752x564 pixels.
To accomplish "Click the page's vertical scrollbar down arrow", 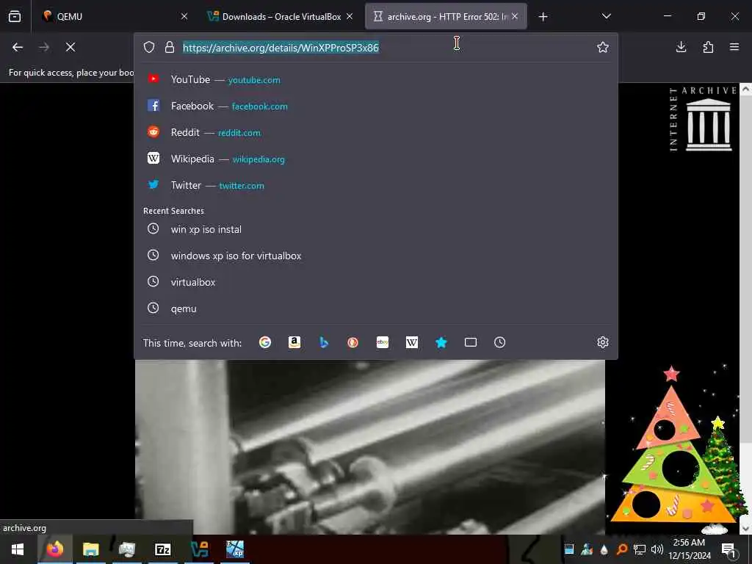I will pyautogui.click(x=745, y=528).
